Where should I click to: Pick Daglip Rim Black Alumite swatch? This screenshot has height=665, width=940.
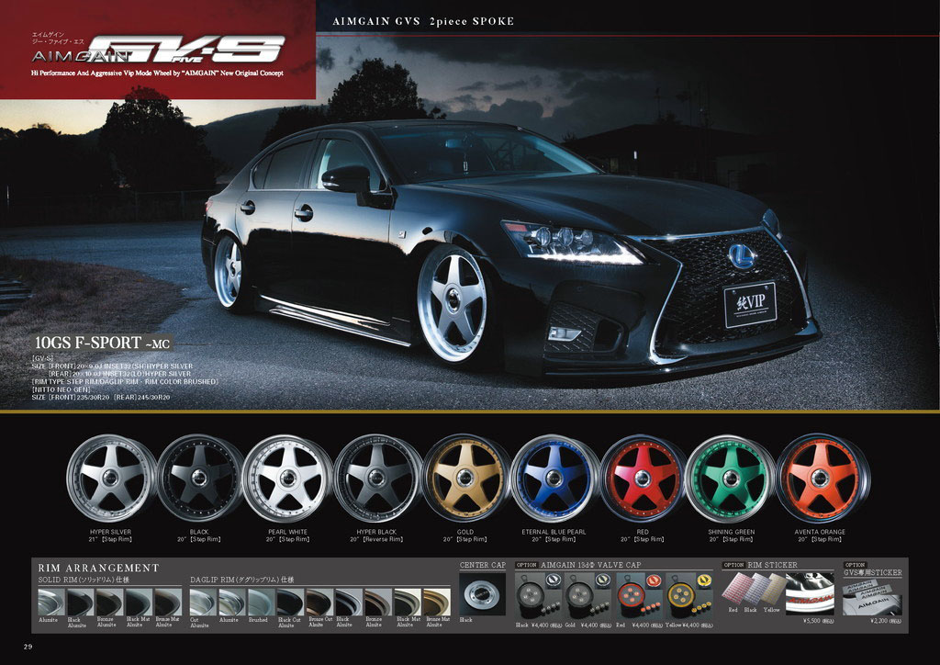pyautogui.click(x=348, y=602)
